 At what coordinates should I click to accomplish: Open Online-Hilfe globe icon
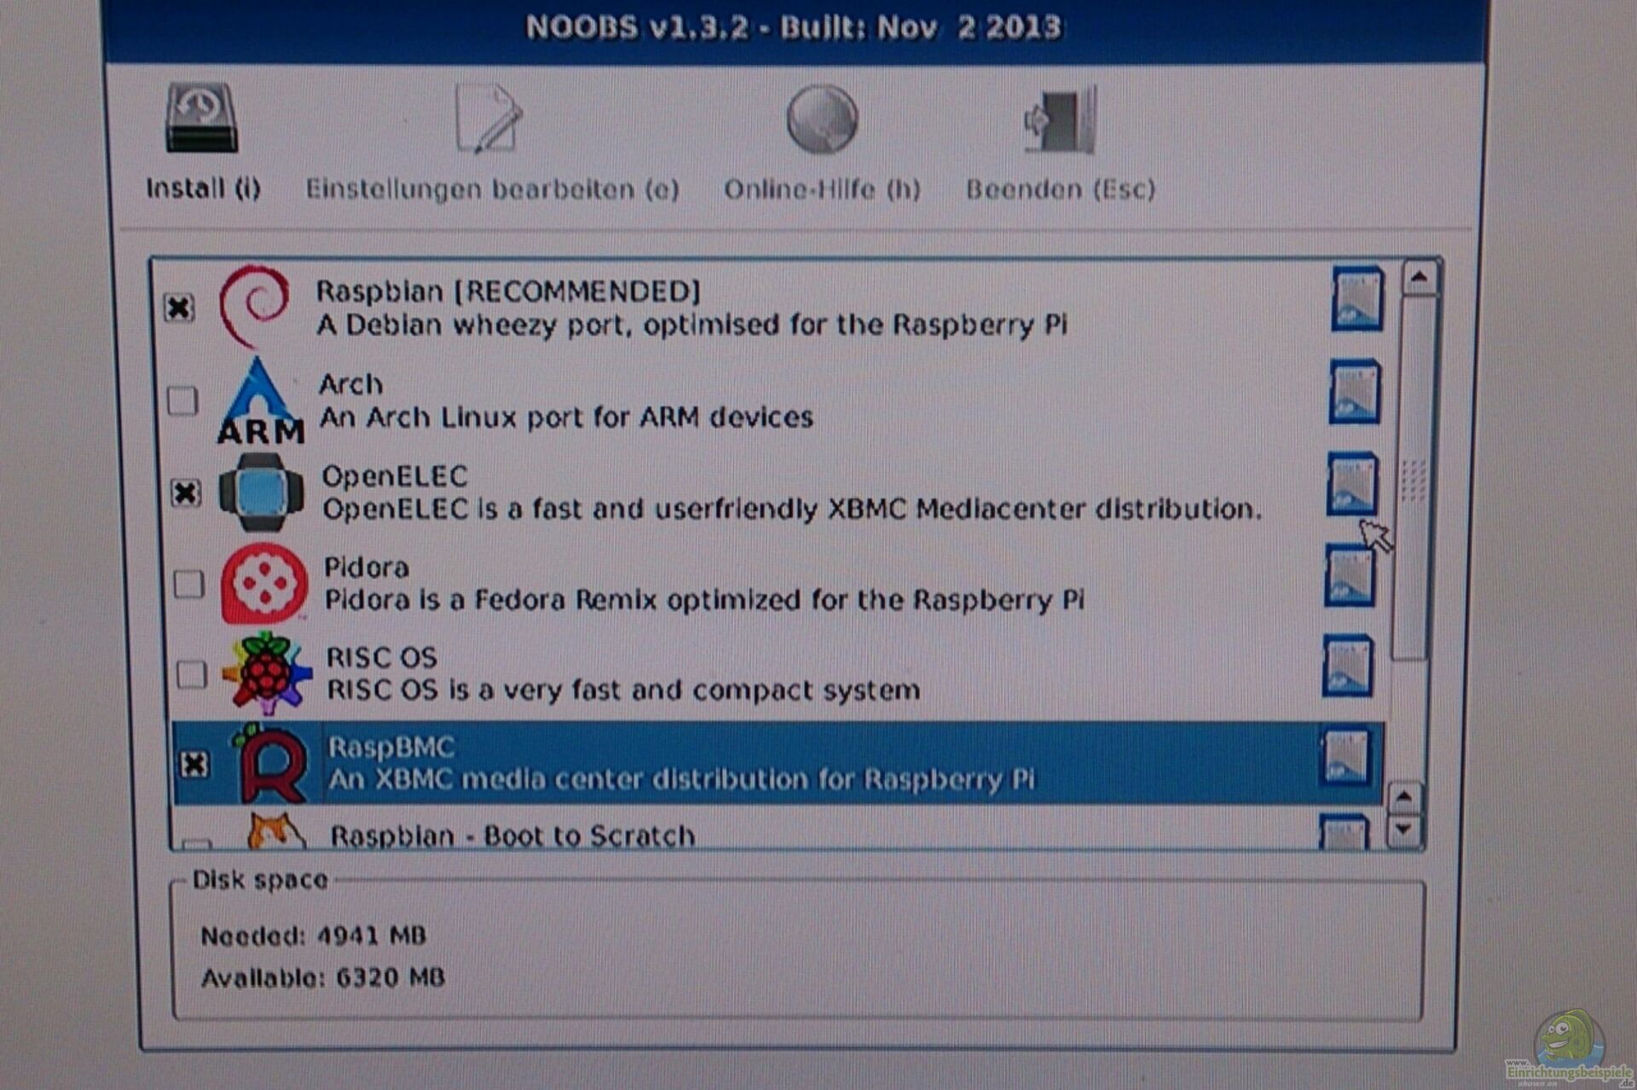tap(821, 118)
